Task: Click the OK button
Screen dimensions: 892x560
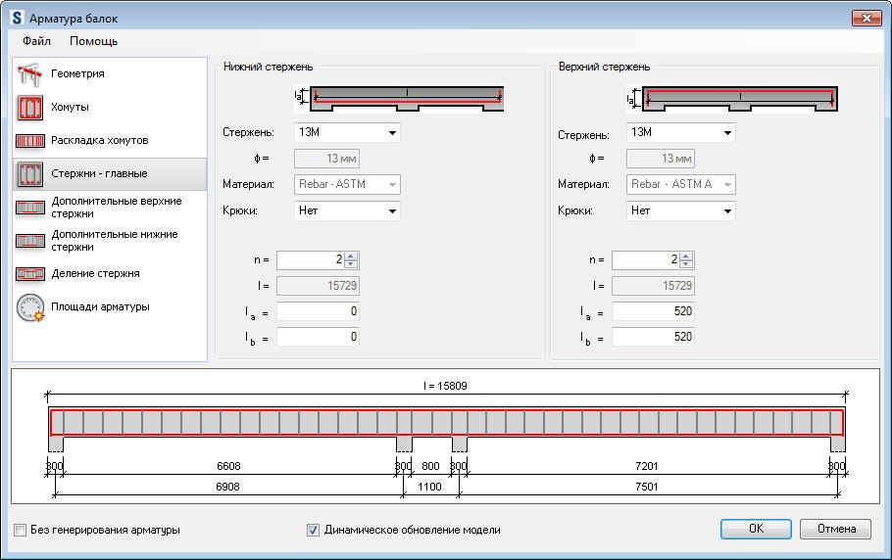Action: (x=756, y=529)
